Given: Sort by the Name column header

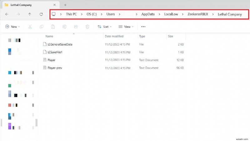Looking at the screenshot, I should tap(49, 36).
